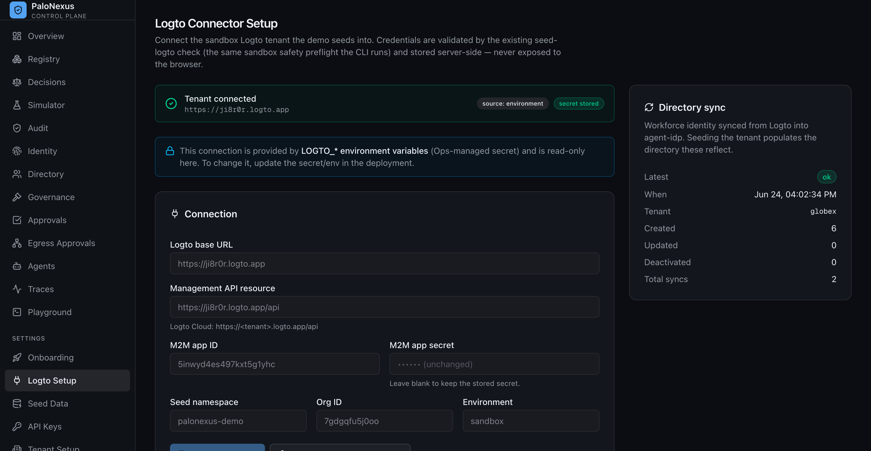Image resolution: width=871 pixels, height=451 pixels.
Task: Click the API Keys key icon
Action: [17, 427]
